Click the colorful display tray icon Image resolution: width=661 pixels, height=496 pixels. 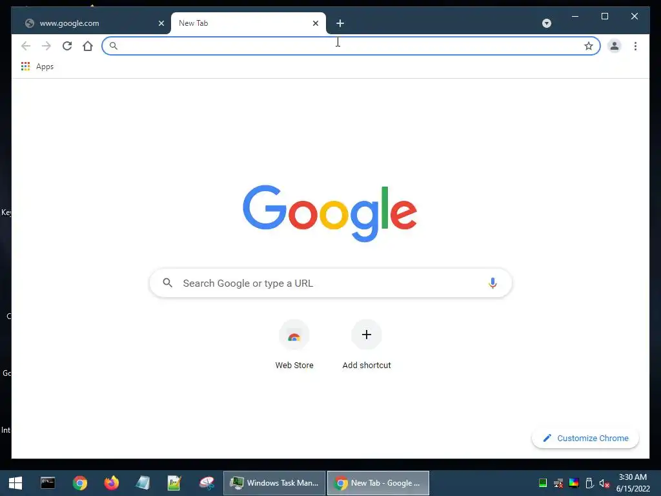click(574, 483)
